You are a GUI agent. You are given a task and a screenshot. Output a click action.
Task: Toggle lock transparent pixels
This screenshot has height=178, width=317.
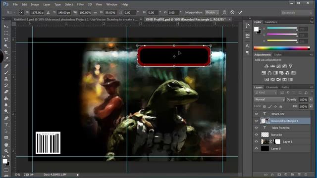tap(264, 106)
